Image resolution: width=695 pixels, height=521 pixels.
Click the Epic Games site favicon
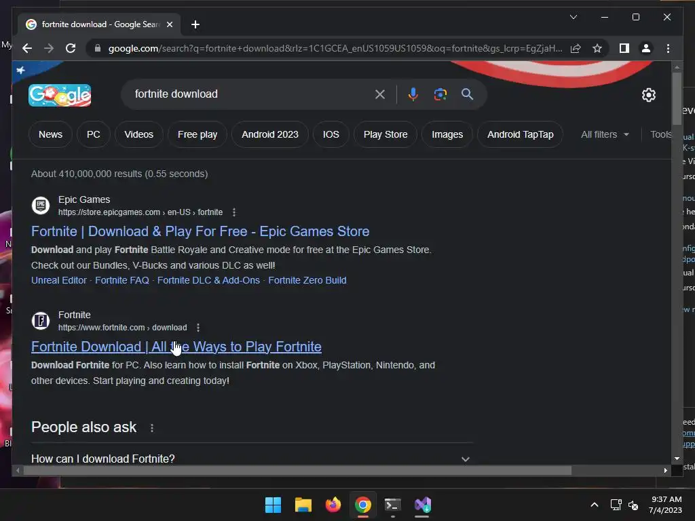(x=41, y=205)
